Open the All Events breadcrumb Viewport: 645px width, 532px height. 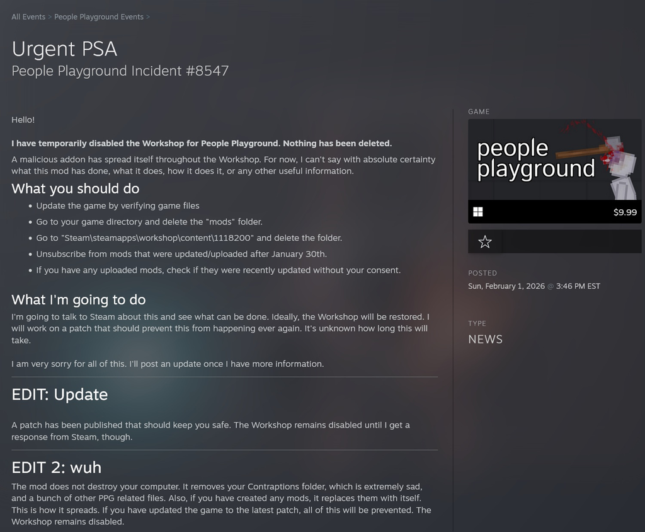pos(28,17)
